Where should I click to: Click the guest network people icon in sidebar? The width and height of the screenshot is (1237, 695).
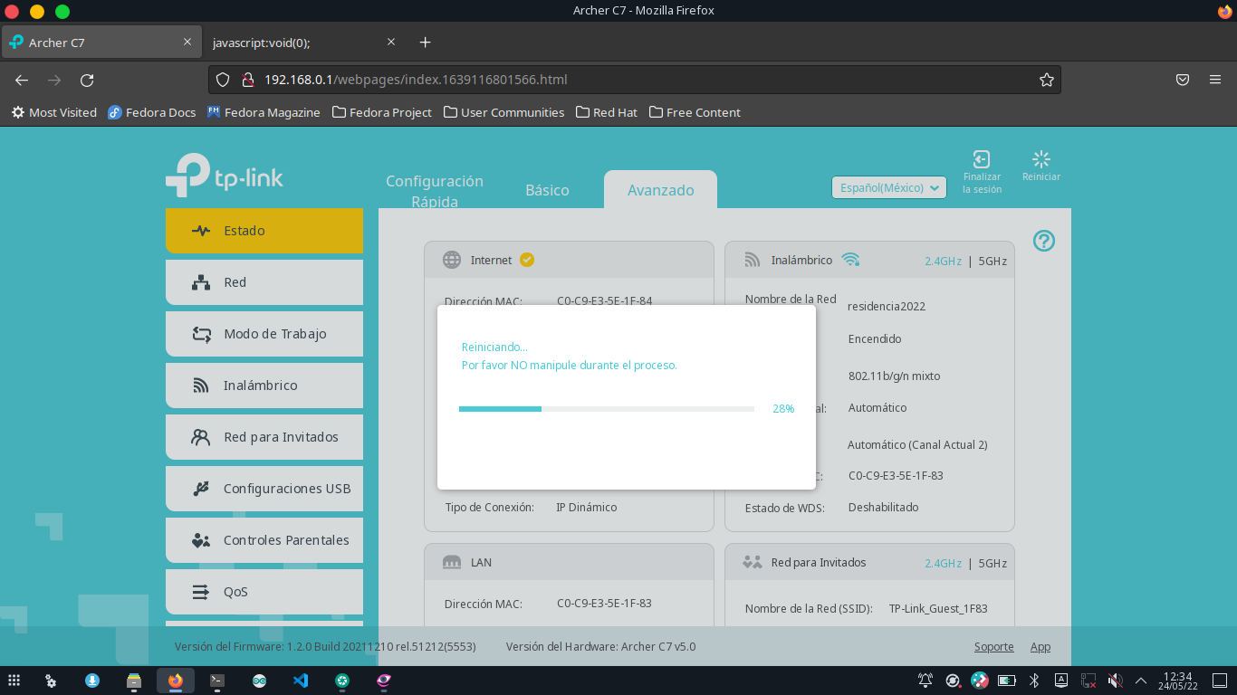201,437
